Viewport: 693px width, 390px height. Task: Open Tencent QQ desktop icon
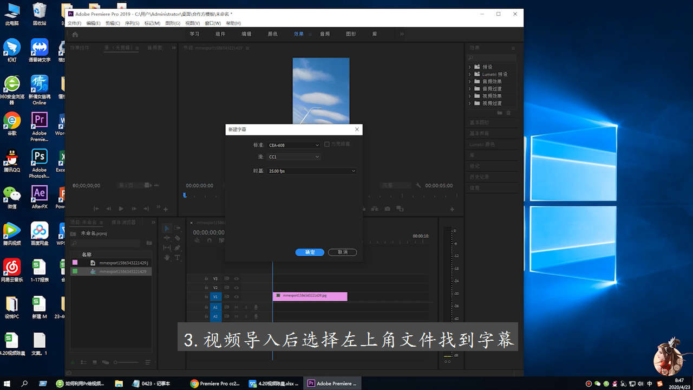coord(12,161)
